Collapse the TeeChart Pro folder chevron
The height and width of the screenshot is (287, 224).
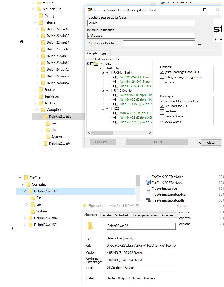tap(33, 9)
